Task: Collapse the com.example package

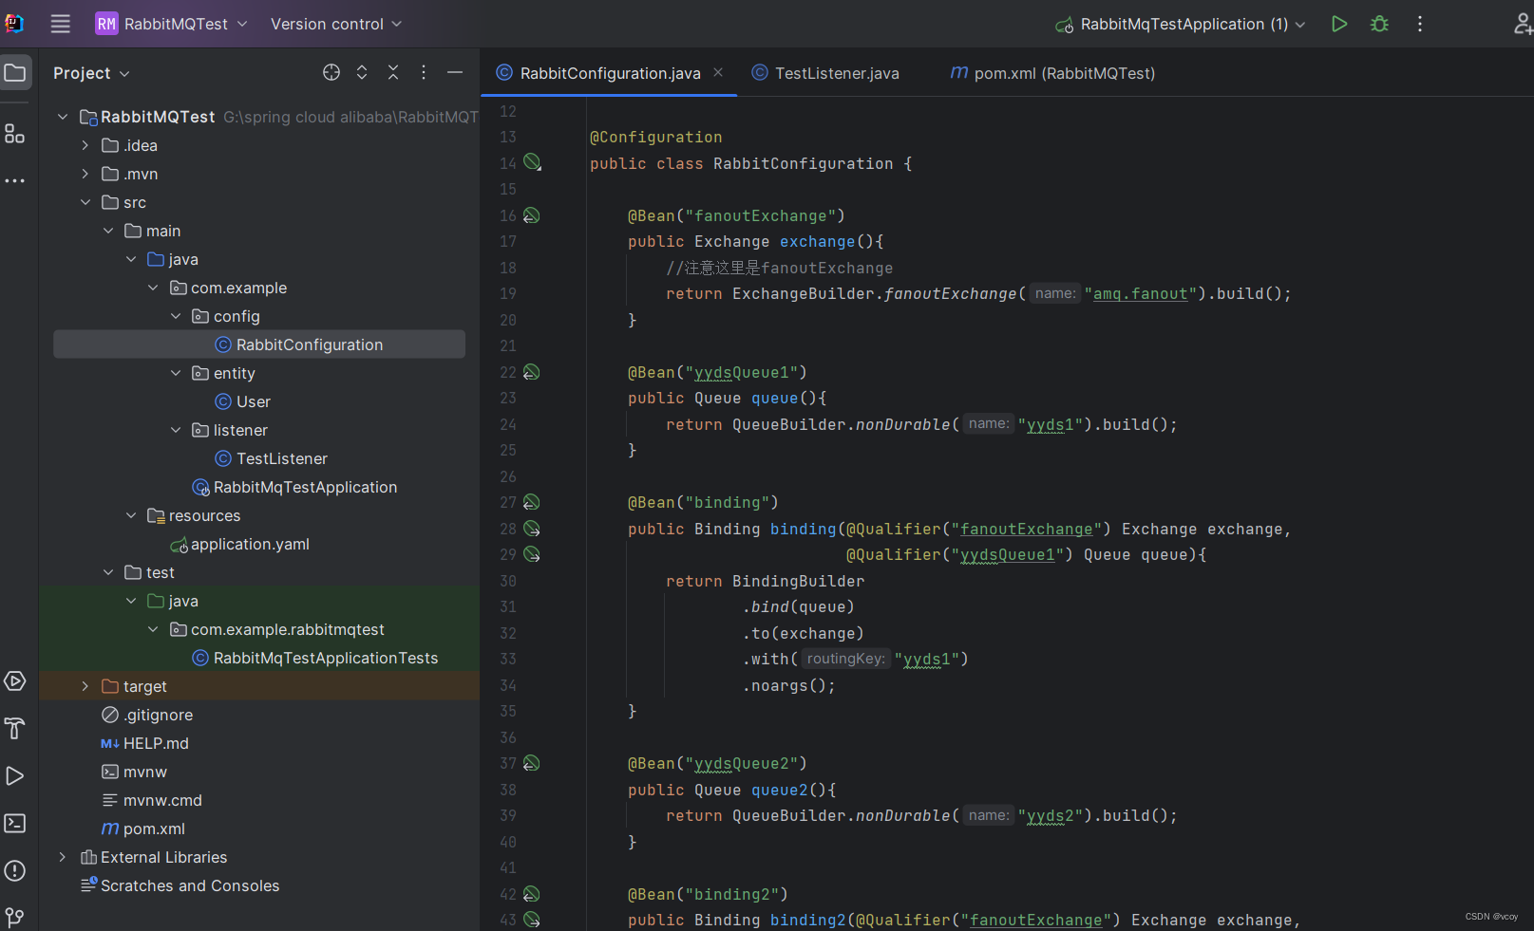Action: click(153, 288)
